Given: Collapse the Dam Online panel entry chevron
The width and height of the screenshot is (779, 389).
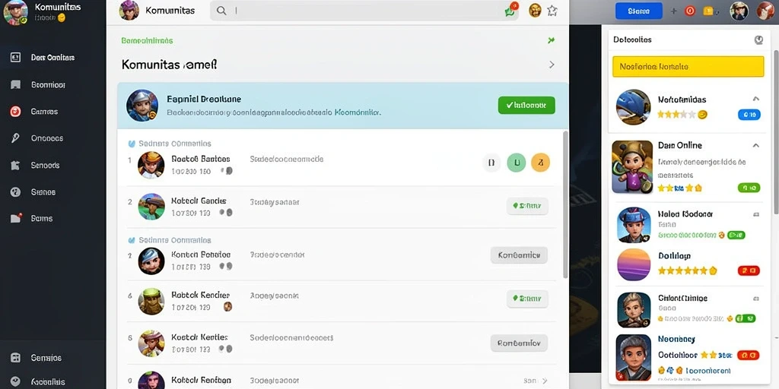Looking at the screenshot, I should pos(755,146).
